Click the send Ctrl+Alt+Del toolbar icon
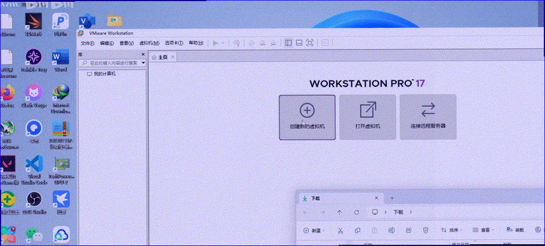Screen dimensions: 545x246 click(237, 43)
